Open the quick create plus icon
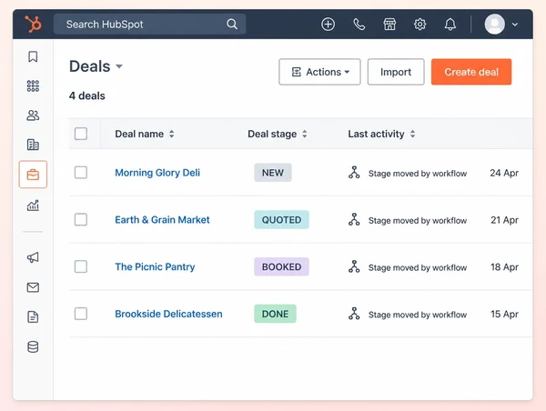The height and width of the screenshot is (411, 546). [328, 25]
